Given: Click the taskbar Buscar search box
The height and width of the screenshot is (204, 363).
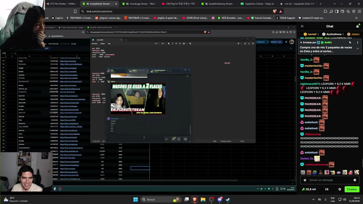Looking at the screenshot, I should coord(161,199).
